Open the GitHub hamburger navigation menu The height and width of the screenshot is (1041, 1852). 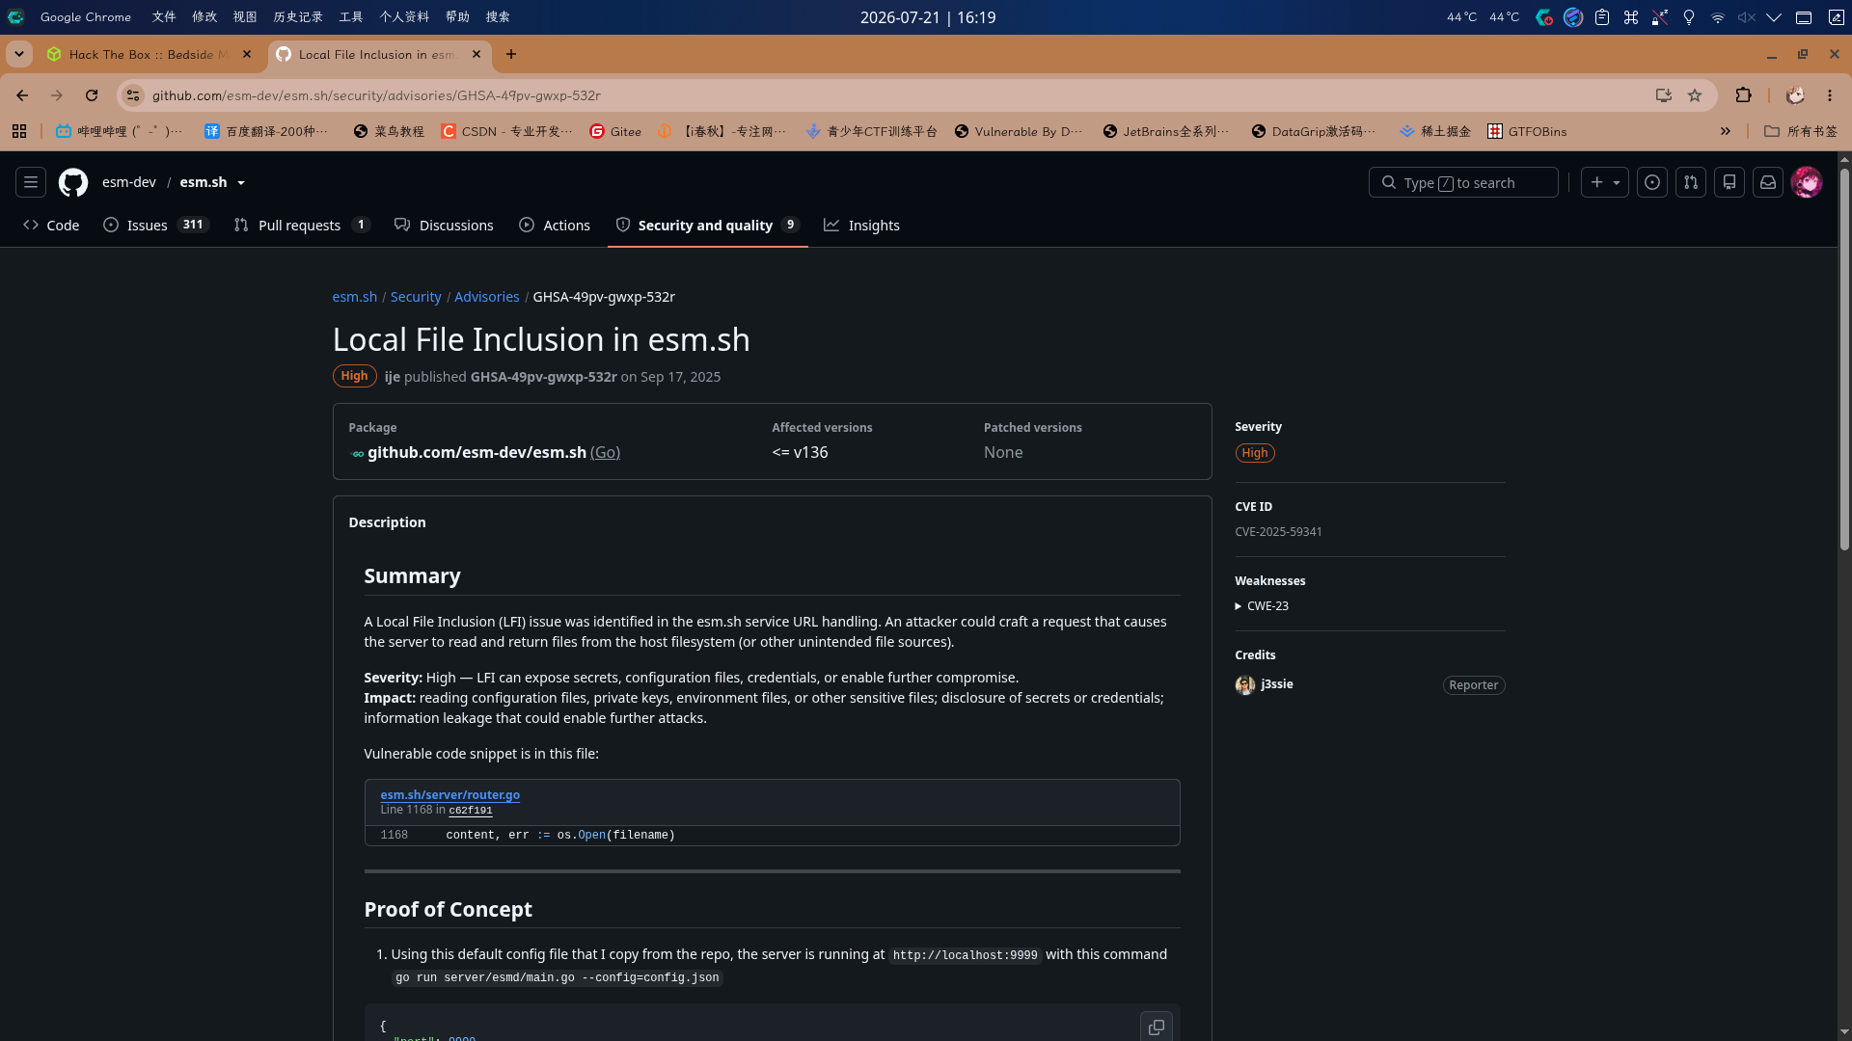31,182
